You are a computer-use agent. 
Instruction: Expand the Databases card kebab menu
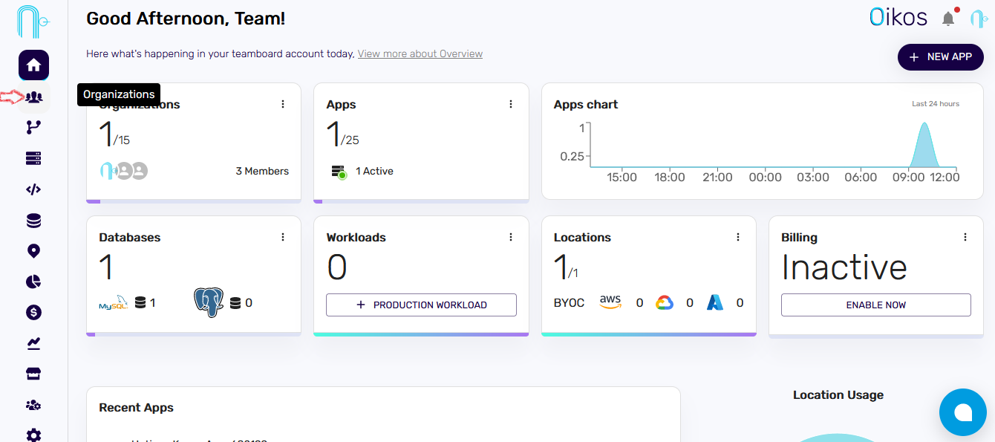pyautogui.click(x=283, y=237)
